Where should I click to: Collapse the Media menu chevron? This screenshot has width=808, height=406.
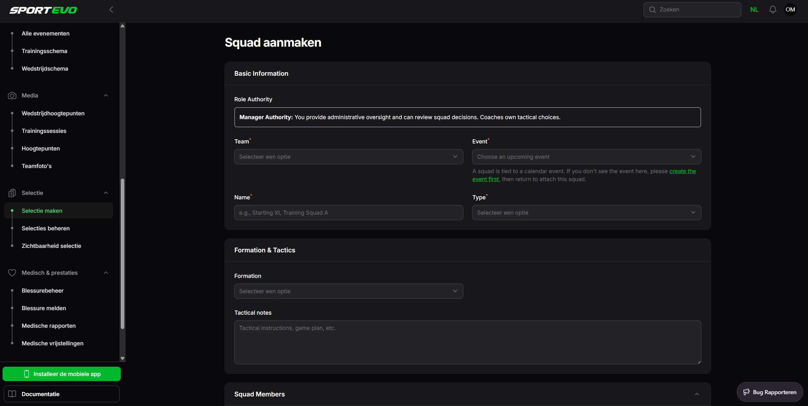[x=106, y=96]
